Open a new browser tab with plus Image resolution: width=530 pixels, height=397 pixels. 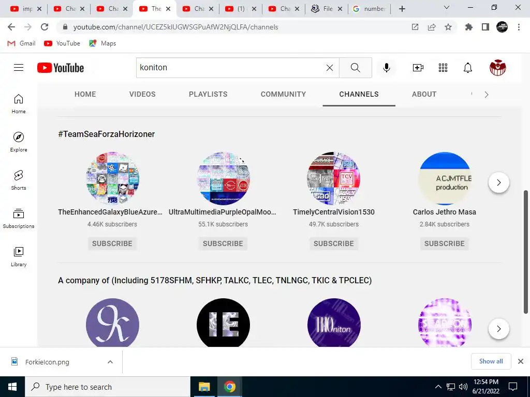402,9
